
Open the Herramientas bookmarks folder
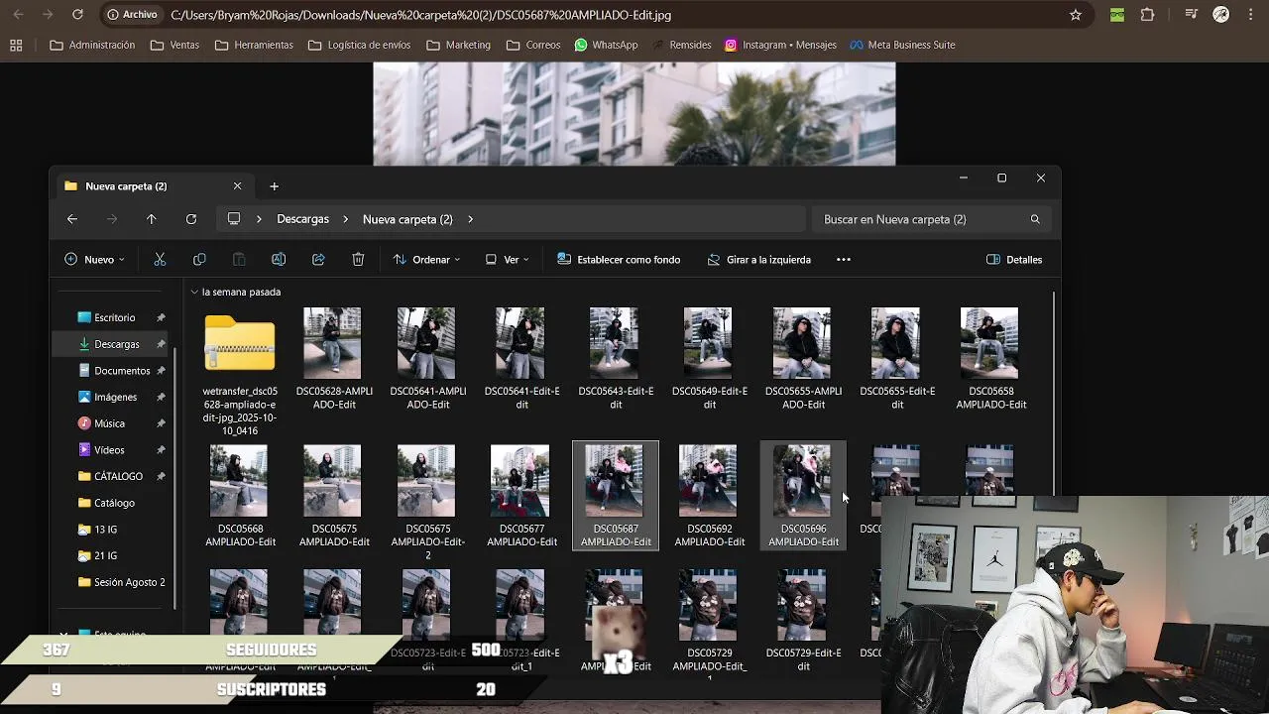(254, 45)
